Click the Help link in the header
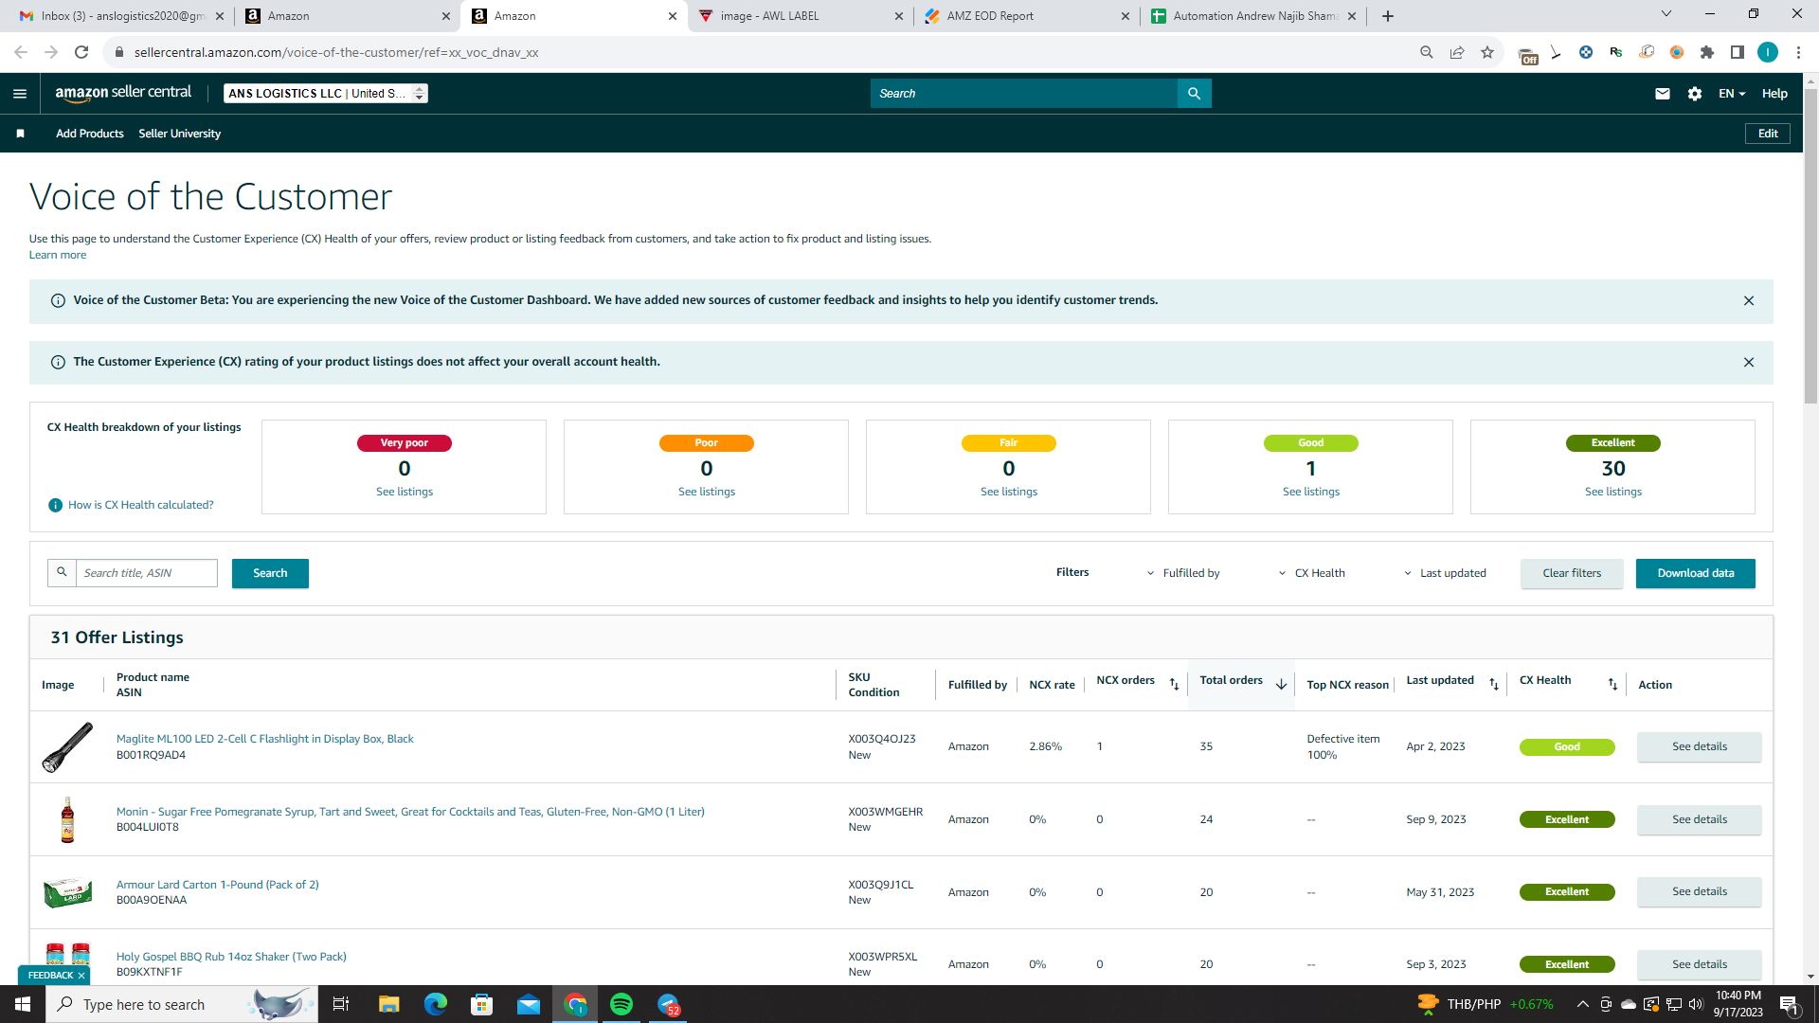Viewport: 1819px width, 1023px height. [x=1774, y=94]
